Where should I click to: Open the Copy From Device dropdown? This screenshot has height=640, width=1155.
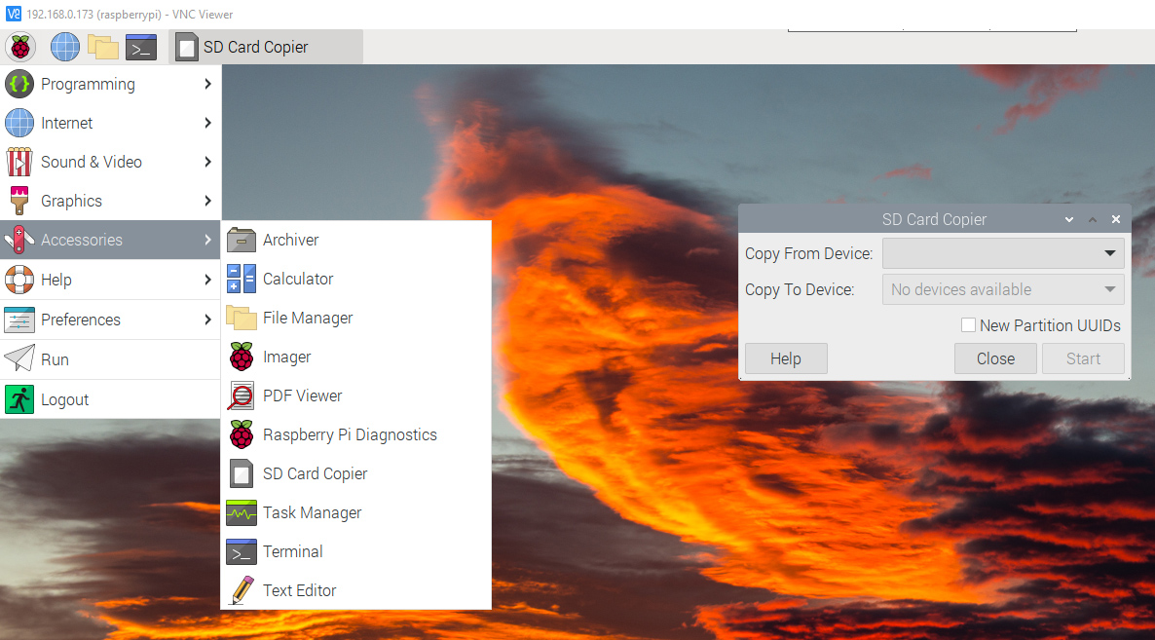(1003, 253)
